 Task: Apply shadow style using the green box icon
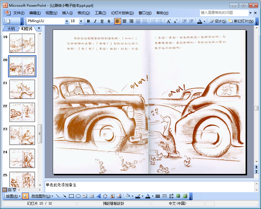[x=178, y=196]
